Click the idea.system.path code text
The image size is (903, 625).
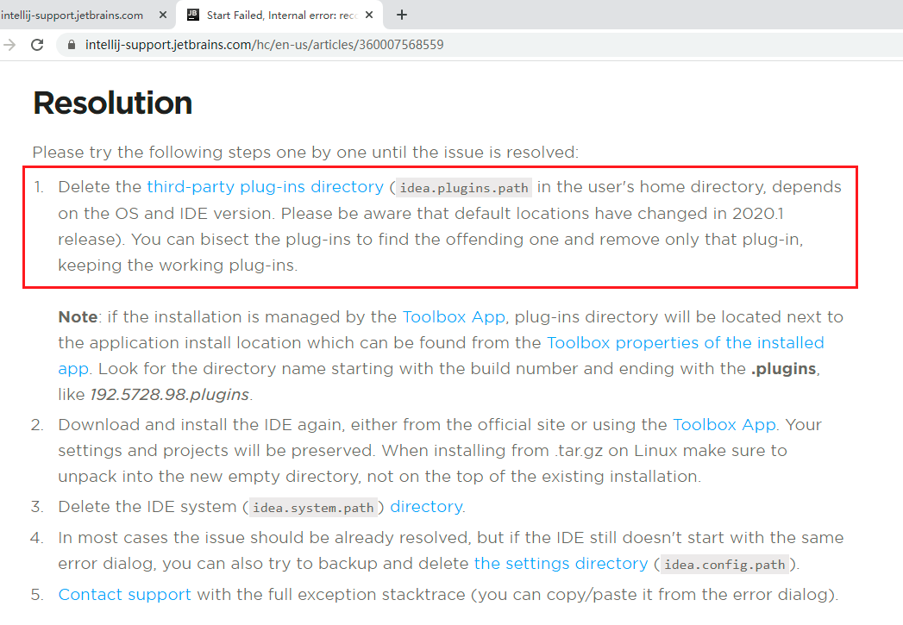313,508
